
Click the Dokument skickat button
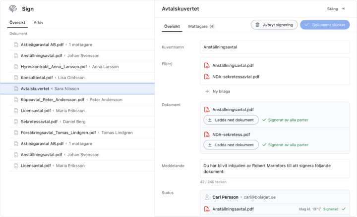point(325,25)
